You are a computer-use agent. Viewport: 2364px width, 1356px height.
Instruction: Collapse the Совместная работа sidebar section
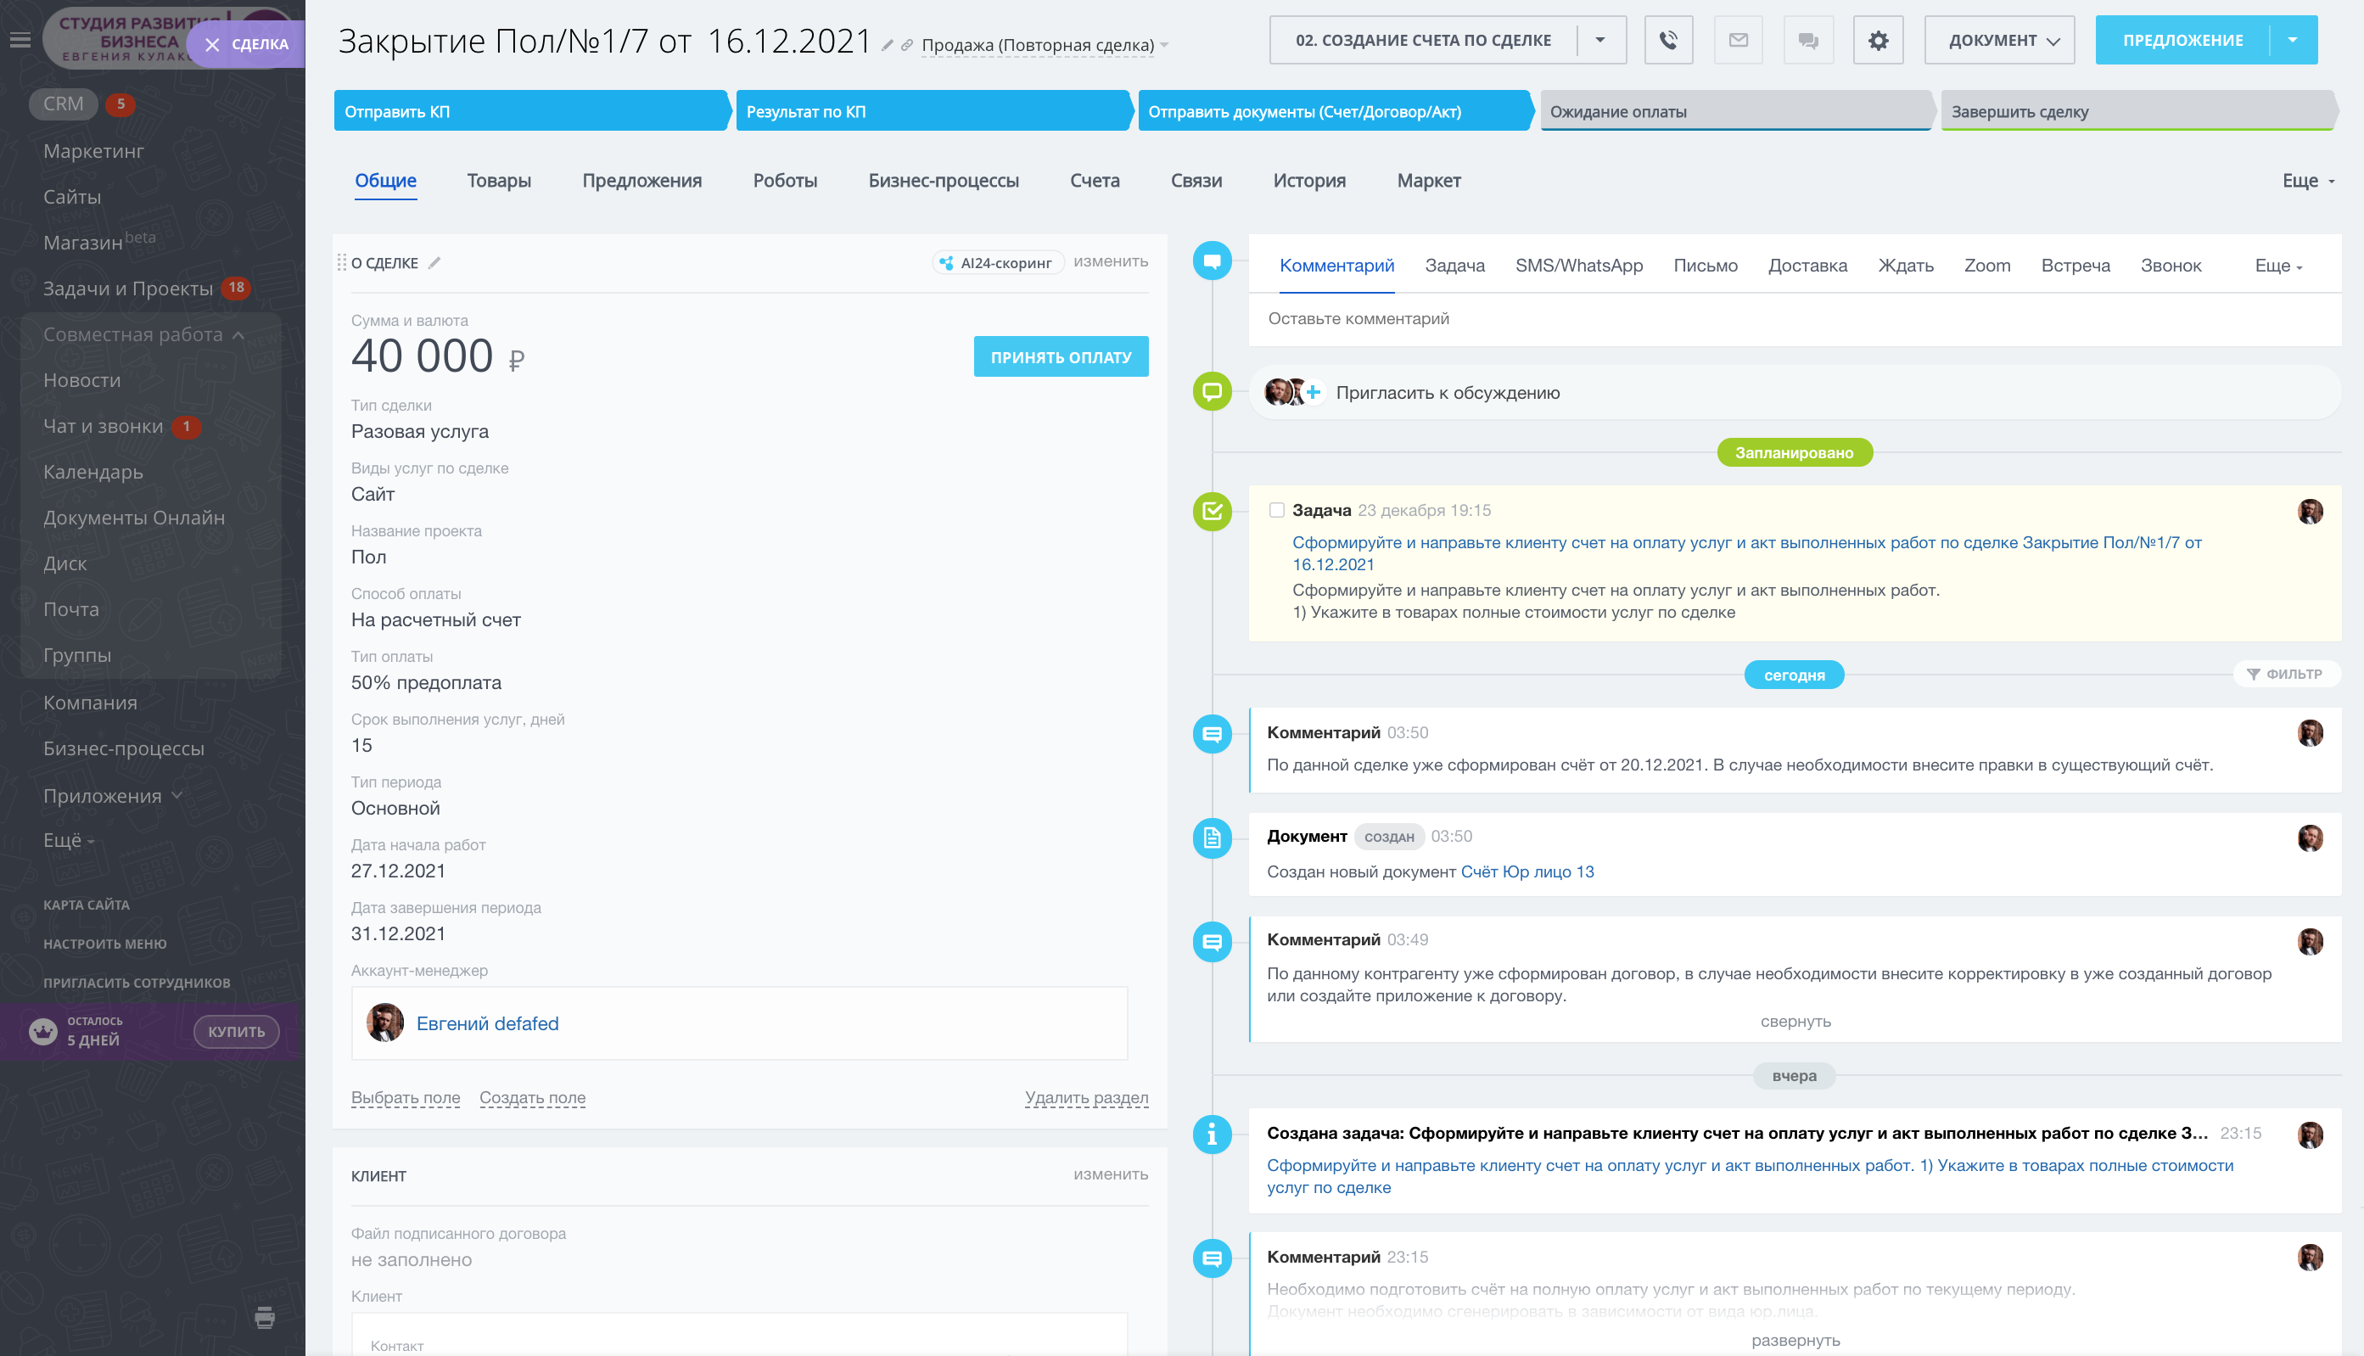pyautogui.click(x=238, y=334)
